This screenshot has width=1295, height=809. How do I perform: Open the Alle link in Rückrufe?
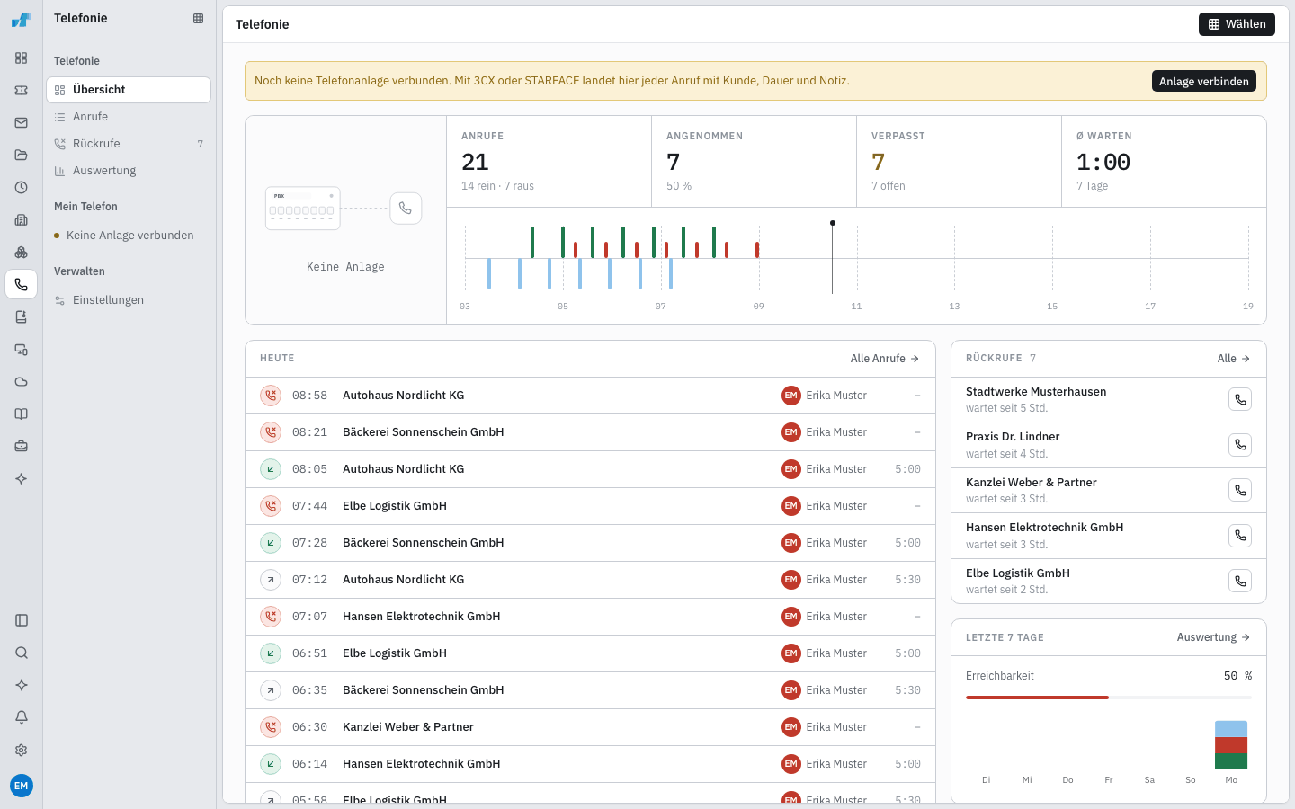[x=1234, y=359]
